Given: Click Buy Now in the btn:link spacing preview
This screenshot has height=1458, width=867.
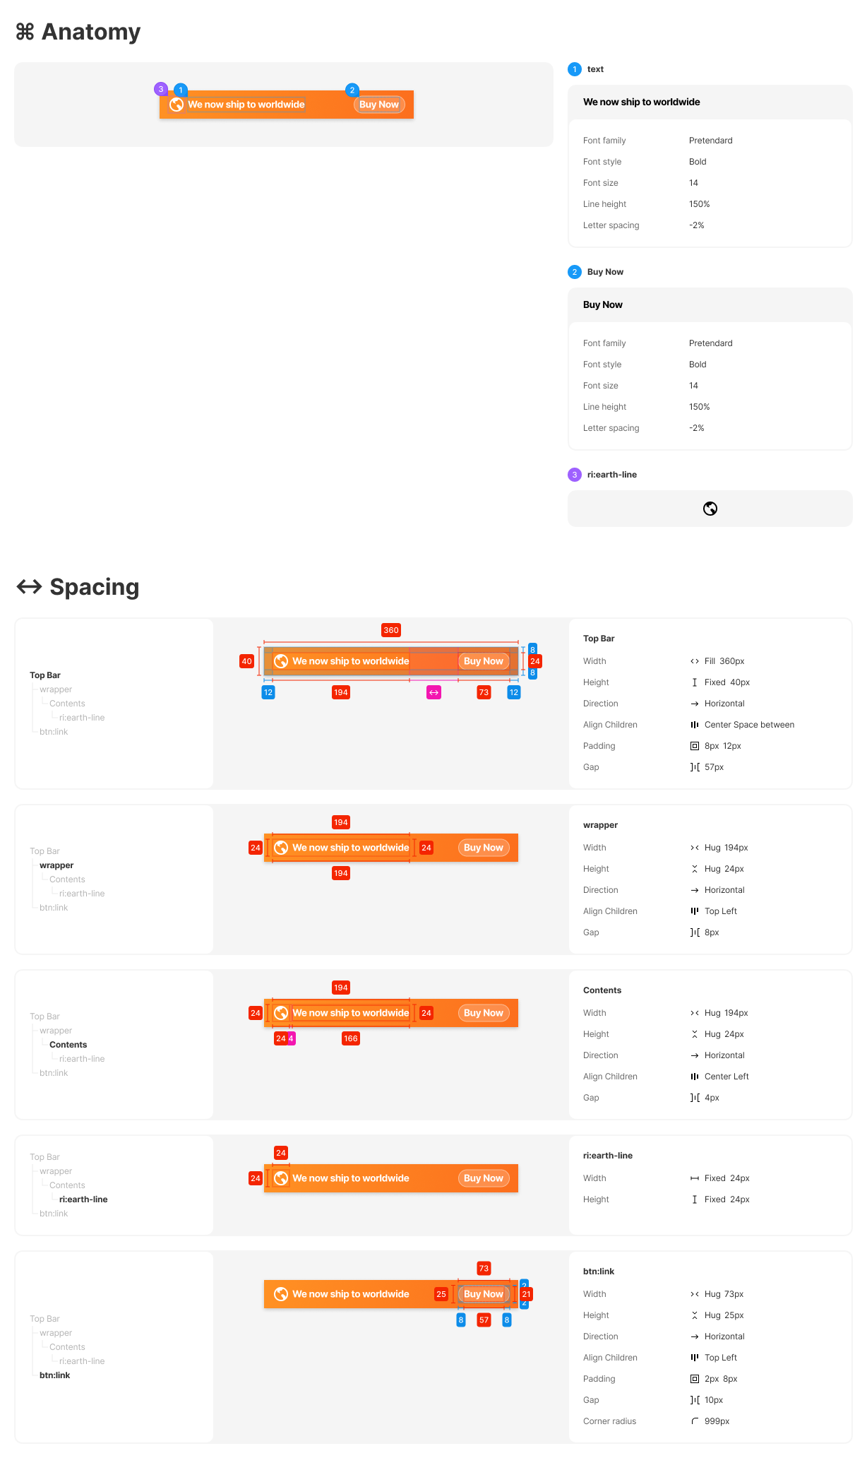Looking at the screenshot, I should (484, 1294).
